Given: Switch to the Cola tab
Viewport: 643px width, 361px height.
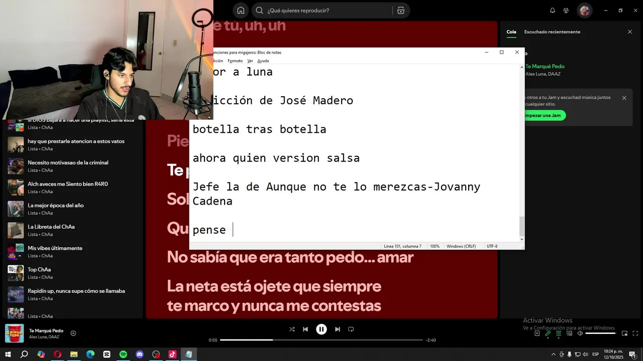Looking at the screenshot, I should coord(511,32).
